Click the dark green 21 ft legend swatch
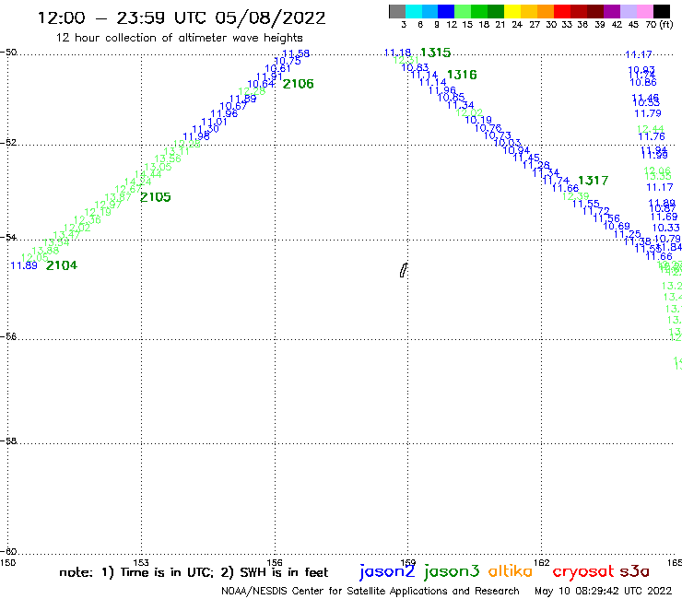682x599 pixels. tap(496, 11)
